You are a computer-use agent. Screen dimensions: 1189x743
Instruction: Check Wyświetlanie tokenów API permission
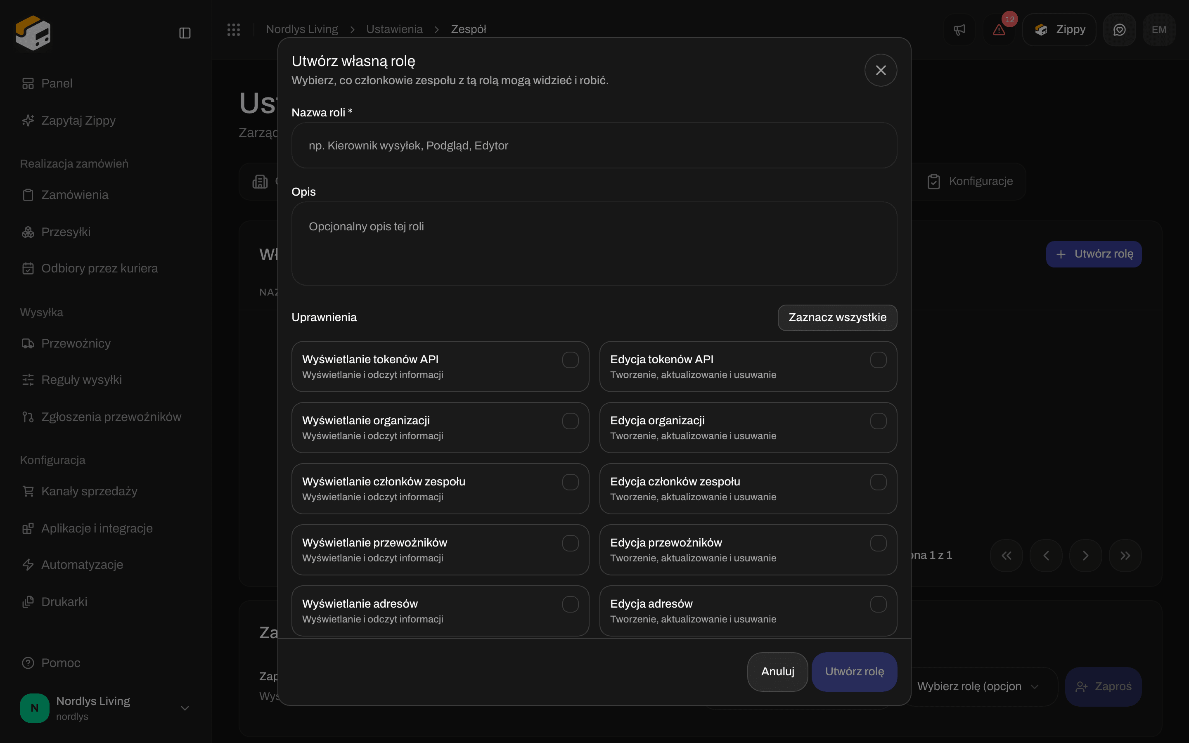[x=570, y=360]
